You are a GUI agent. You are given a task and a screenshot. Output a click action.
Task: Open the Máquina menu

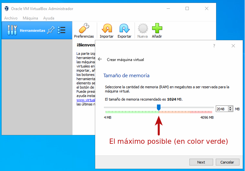coord(30,18)
